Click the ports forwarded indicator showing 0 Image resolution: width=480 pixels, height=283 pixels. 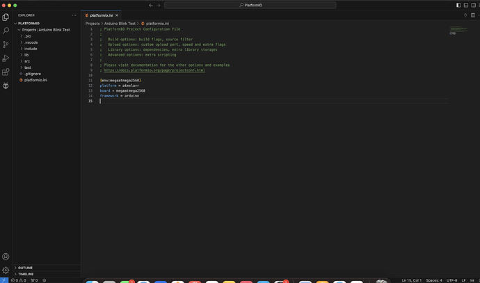point(34,280)
